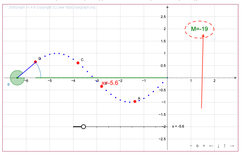This screenshot has height=155, width=241.
Task: Click the green M=-19 text
Action: pos(200,29)
